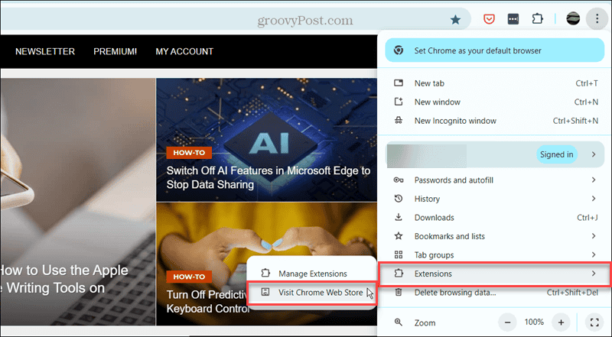Expand Bookmarks and lists submenu arrow
The height and width of the screenshot is (337, 612).
[594, 236]
